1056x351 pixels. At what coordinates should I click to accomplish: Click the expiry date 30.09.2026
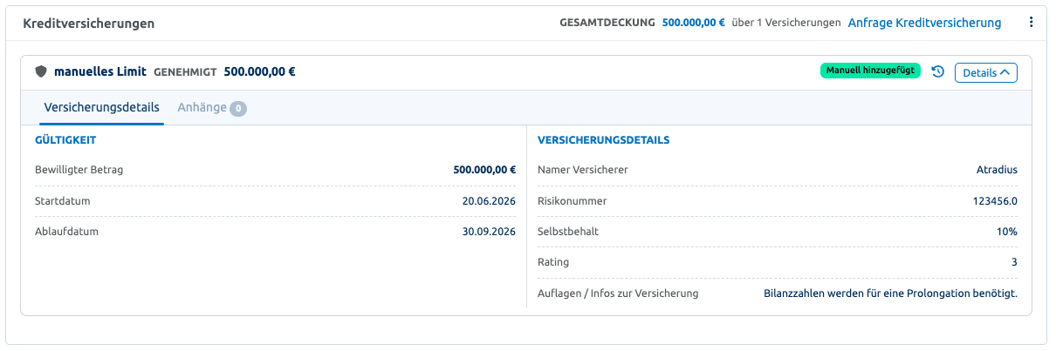coord(490,233)
